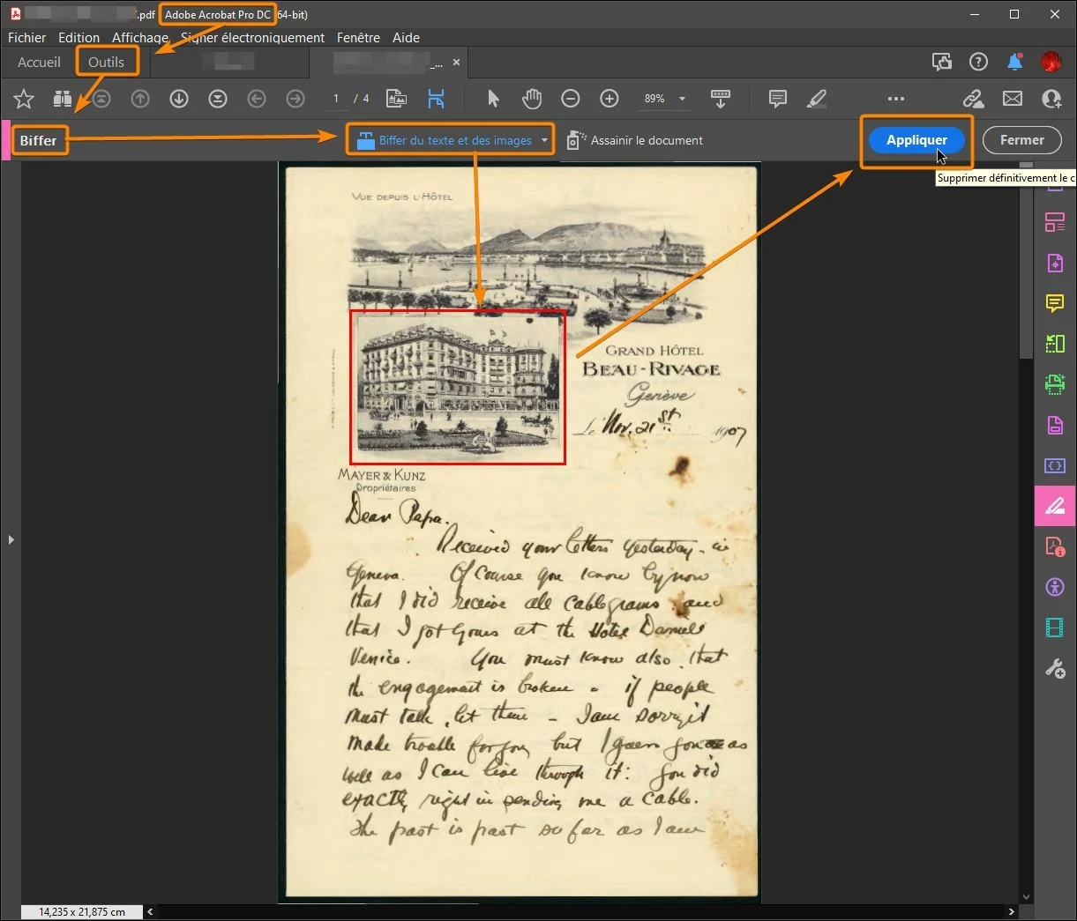Open the user profile avatar

[x=1051, y=62]
